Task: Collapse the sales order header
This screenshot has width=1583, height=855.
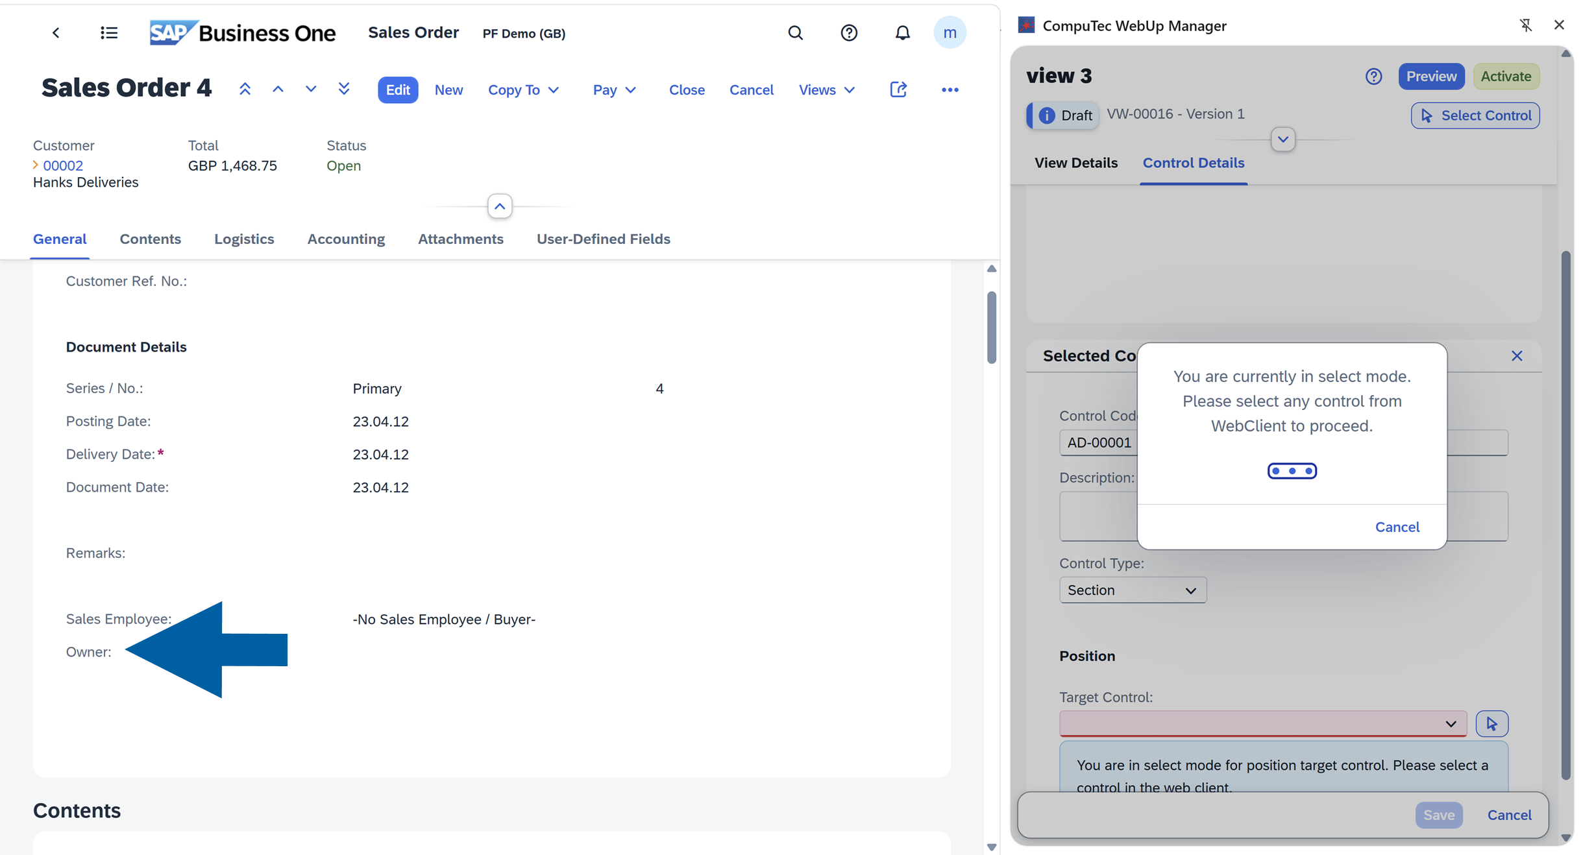Action: [x=500, y=206]
